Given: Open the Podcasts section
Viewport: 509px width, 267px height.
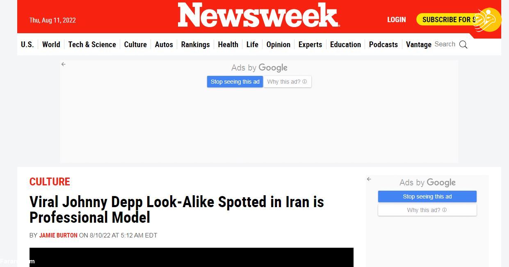Looking at the screenshot, I should point(383,45).
